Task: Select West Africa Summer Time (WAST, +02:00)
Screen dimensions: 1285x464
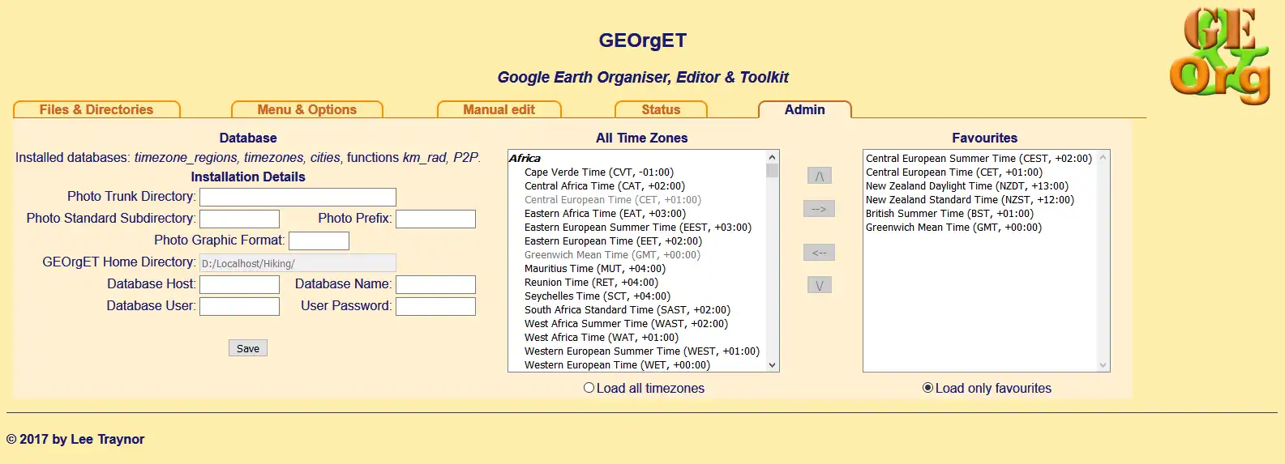Action: (x=626, y=324)
